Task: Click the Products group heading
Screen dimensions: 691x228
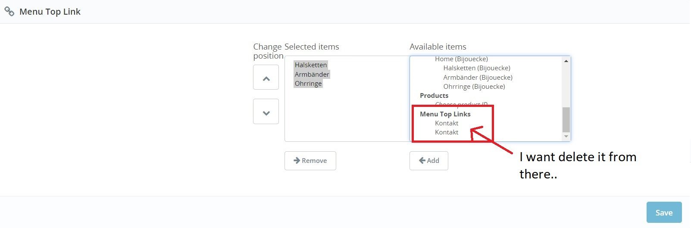Action: (x=434, y=96)
